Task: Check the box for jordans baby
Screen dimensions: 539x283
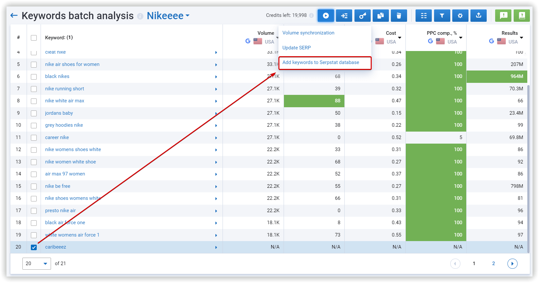Action: pyautogui.click(x=34, y=113)
